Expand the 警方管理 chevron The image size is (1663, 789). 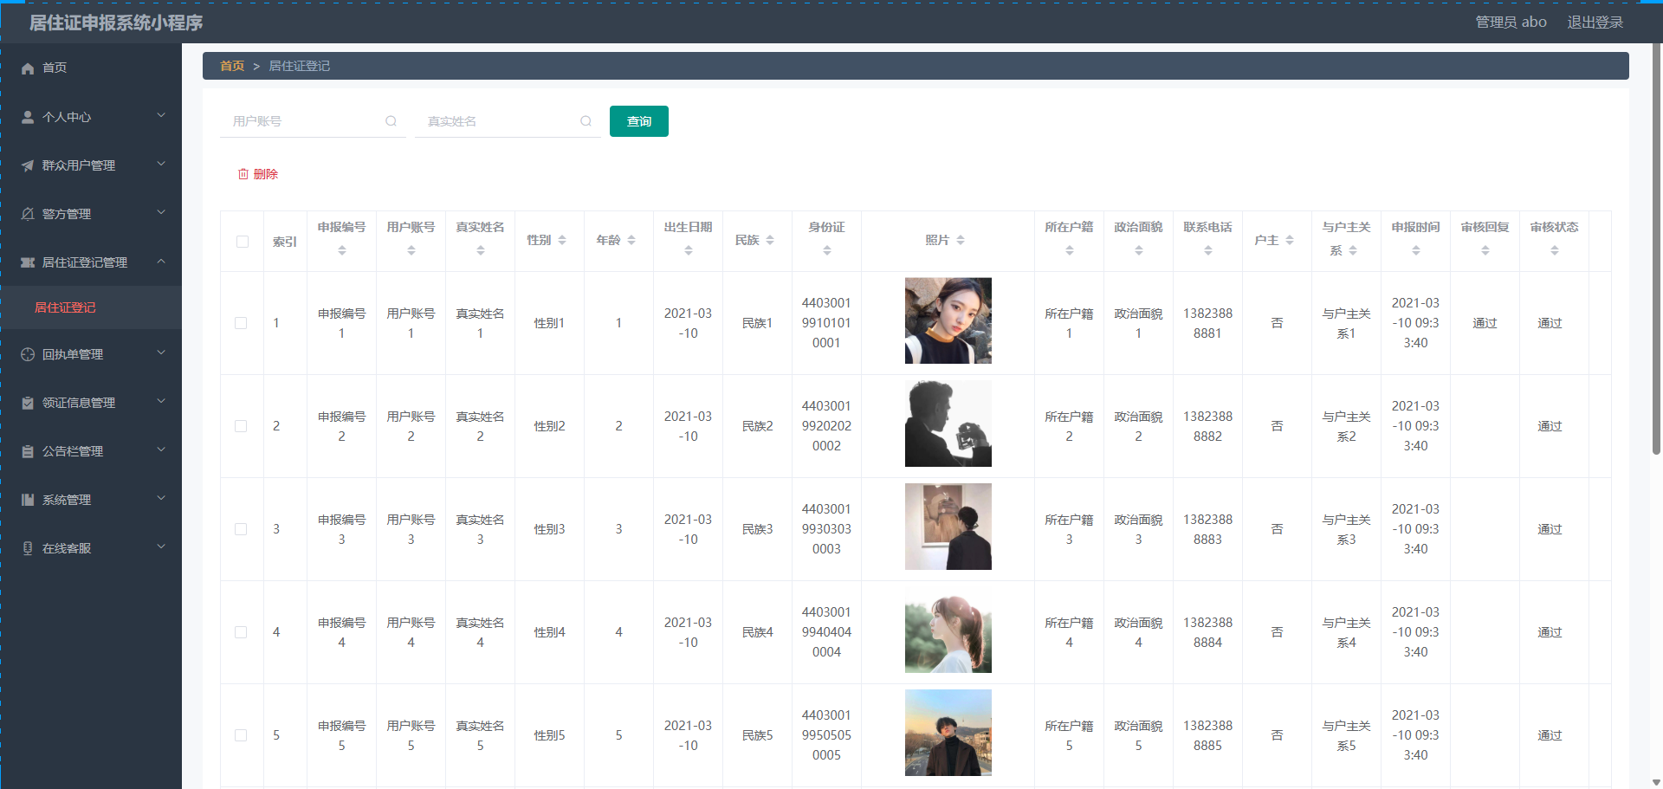161,212
